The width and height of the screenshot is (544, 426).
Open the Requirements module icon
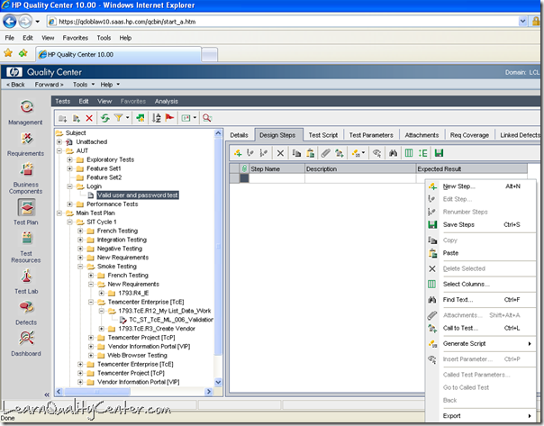[x=27, y=139]
